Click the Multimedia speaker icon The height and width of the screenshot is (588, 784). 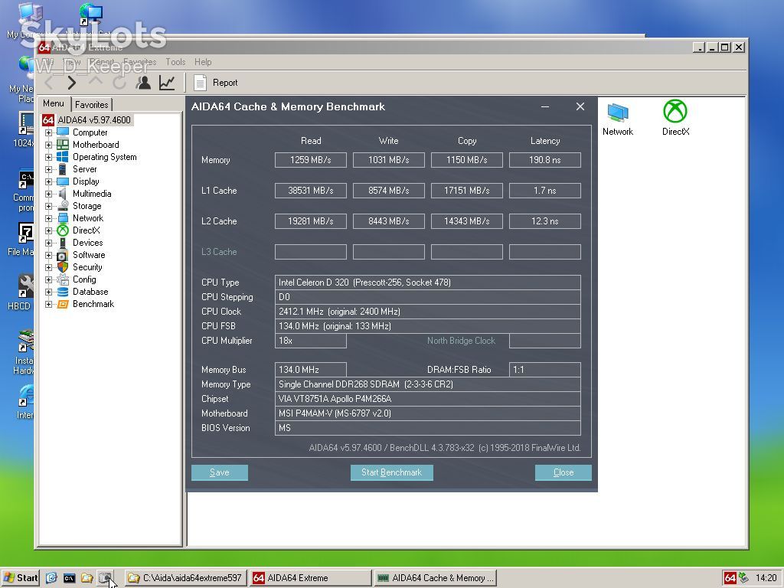coord(63,194)
